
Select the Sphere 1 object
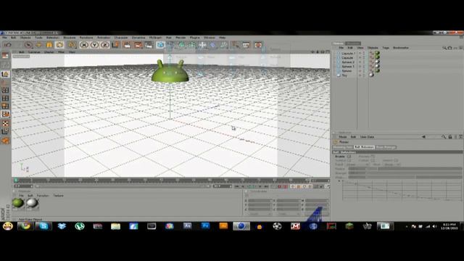348,67
